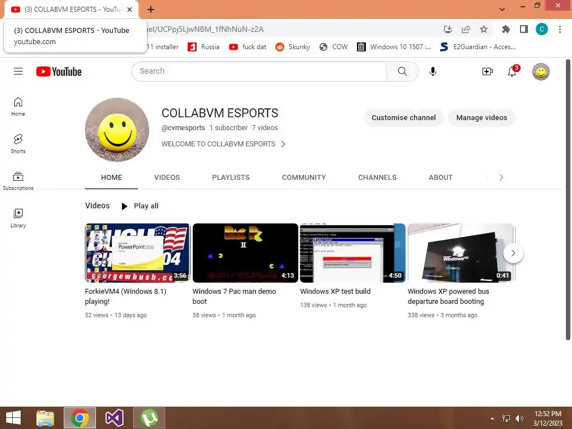Click the volume speaker tray icon
The height and width of the screenshot is (429, 572).
click(x=519, y=418)
